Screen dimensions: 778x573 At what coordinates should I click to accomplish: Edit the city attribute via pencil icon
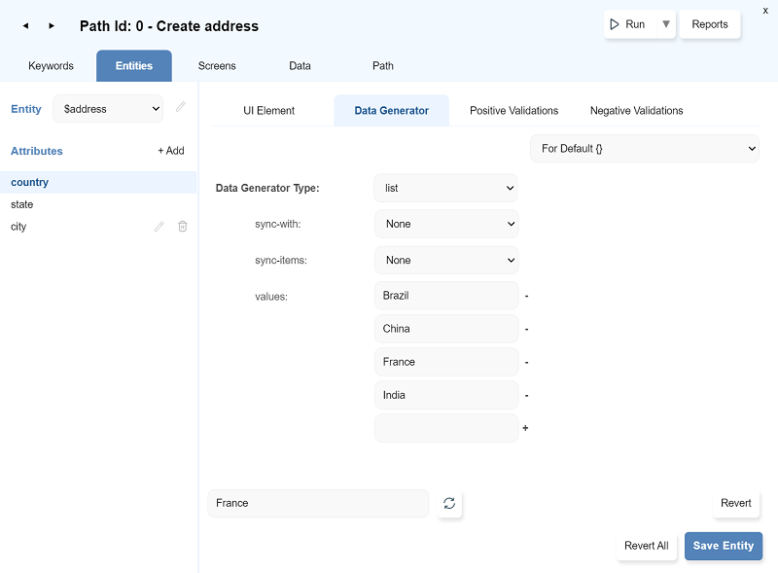(159, 227)
